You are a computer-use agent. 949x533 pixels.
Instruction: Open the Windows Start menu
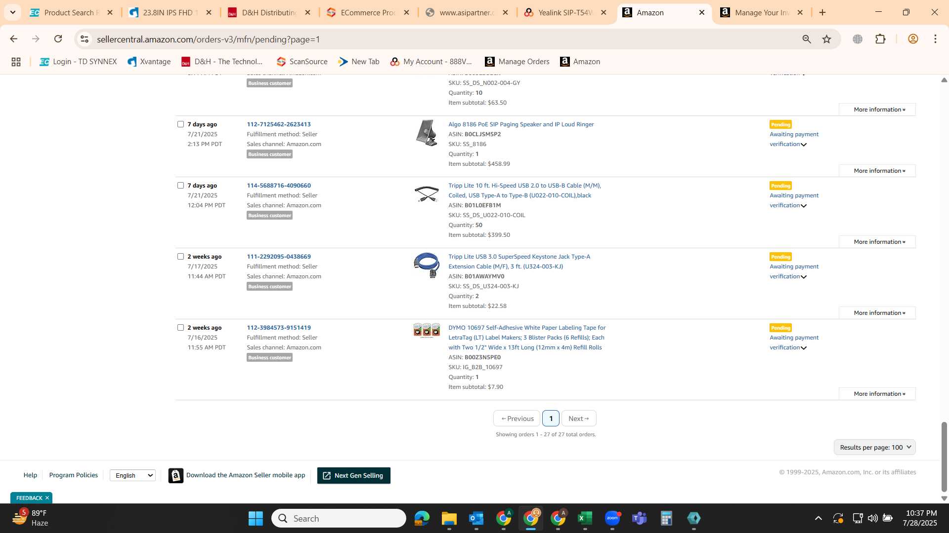tap(256, 518)
